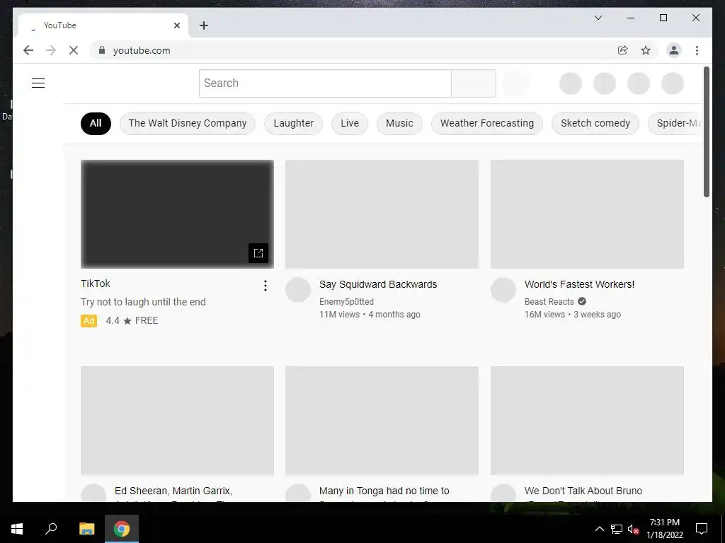Open File Explorer from taskbar
The height and width of the screenshot is (543, 725).
coord(86,529)
